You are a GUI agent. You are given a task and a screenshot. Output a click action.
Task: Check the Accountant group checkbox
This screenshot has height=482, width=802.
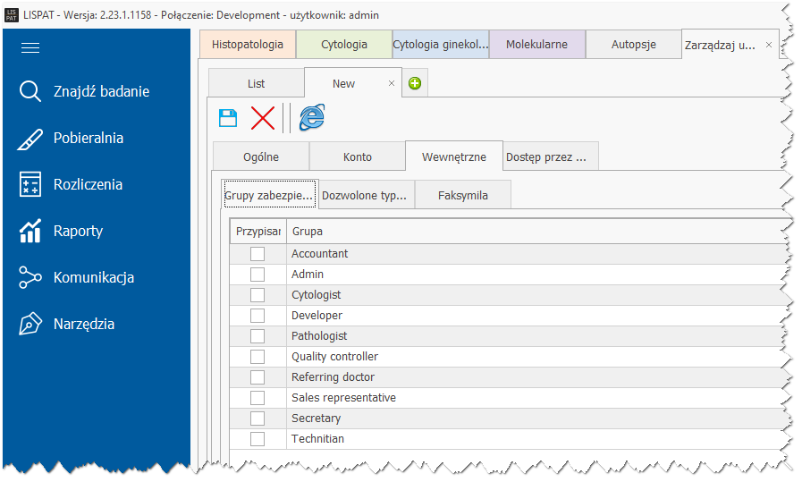click(x=257, y=254)
